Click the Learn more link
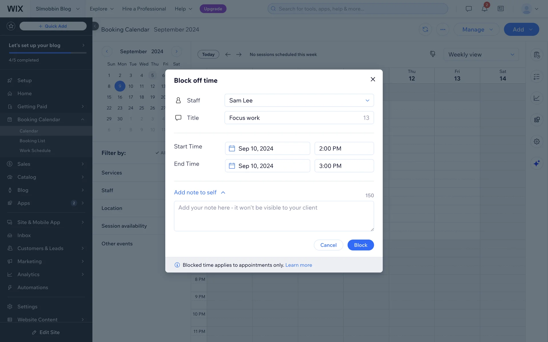The height and width of the screenshot is (342, 548). [299, 265]
